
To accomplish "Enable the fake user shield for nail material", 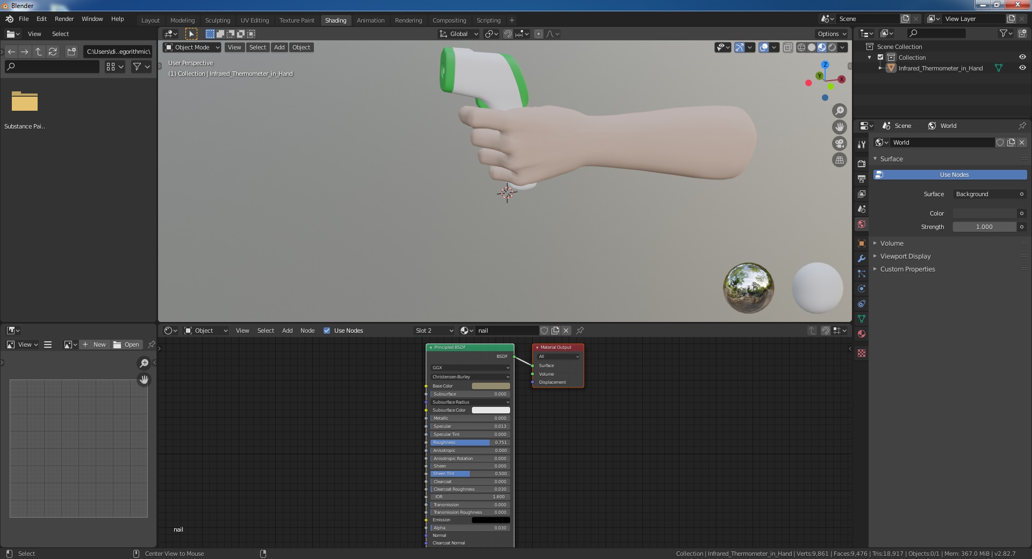I will [544, 331].
